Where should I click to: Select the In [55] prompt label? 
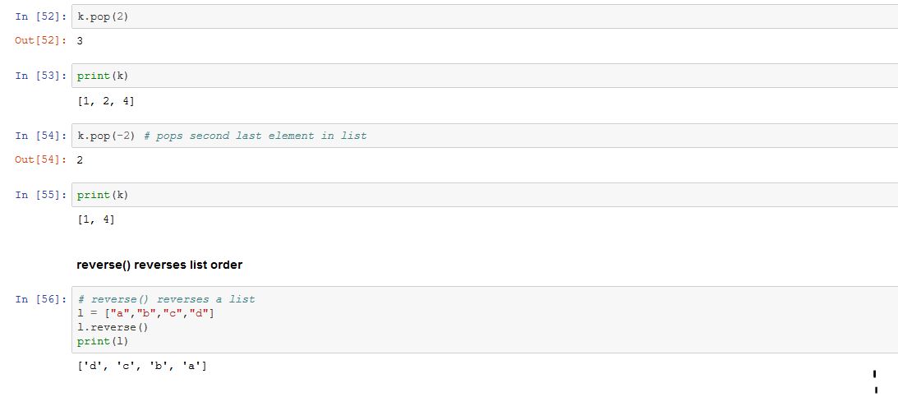[x=40, y=195]
